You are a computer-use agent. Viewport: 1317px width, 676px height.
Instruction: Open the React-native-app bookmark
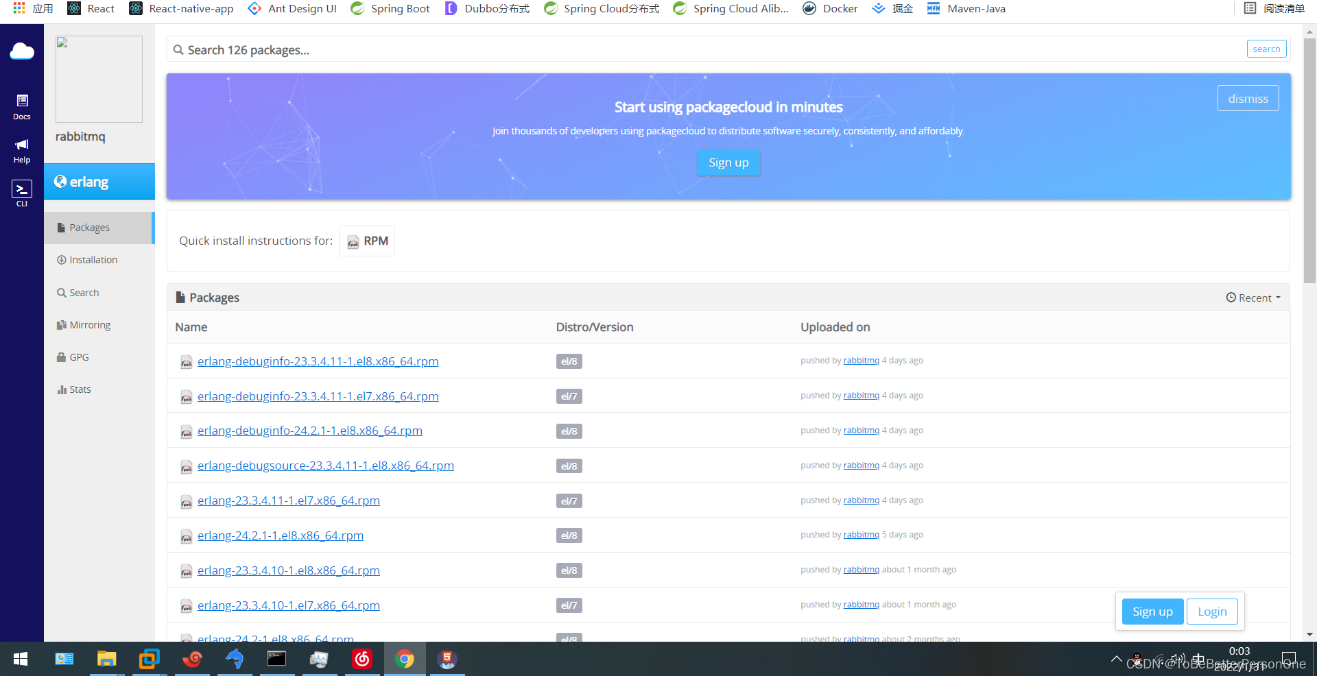pyautogui.click(x=182, y=8)
